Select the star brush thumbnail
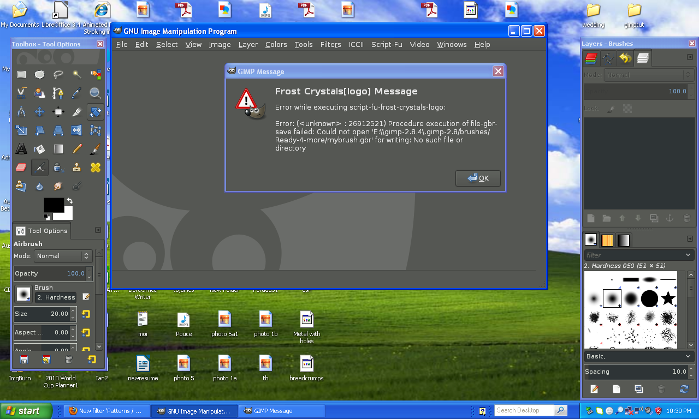Viewport: 699px width, 419px height. pos(668,298)
